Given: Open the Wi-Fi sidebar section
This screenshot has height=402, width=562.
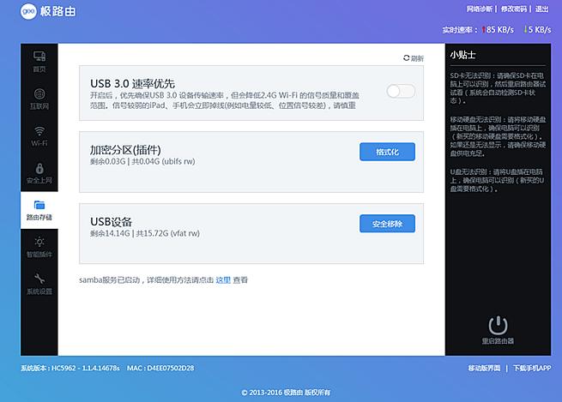Looking at the screenshot, I should tap(39, 136).
